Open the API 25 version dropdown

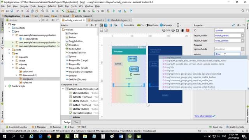pyautogui.click(x=140, y=25)
